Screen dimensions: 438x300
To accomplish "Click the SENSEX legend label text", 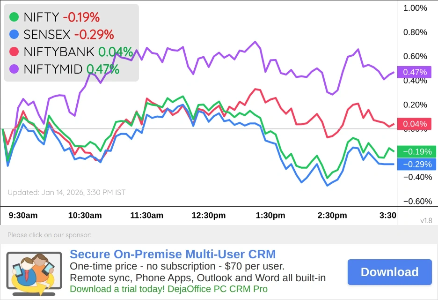I will (x=47, y=34).
